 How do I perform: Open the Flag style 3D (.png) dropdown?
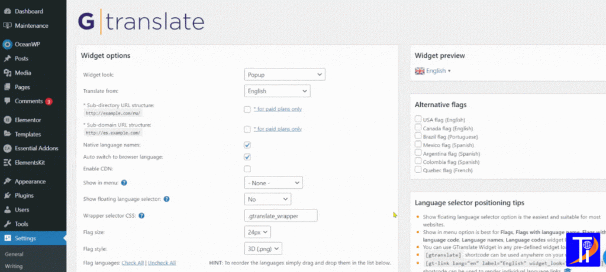click(263, 248)
